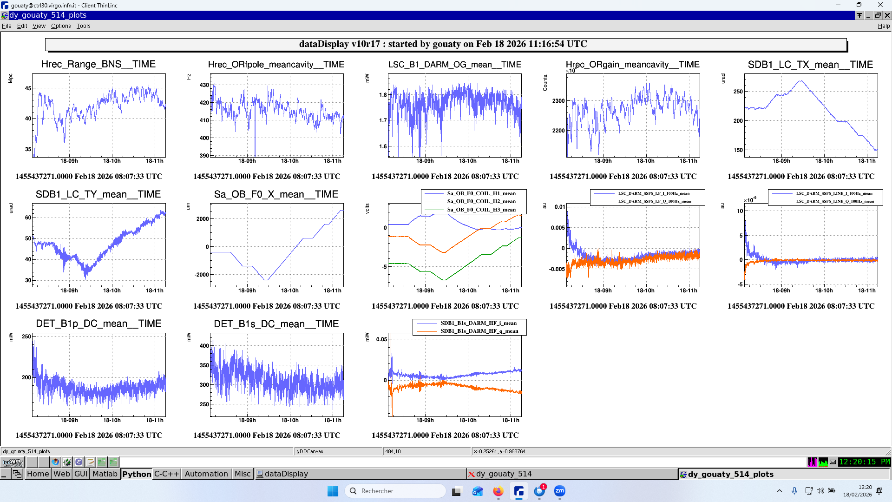Click the Emacs launcher icon in toolbar
Image resolution: width=892 pixels, height=502 pixels.
79,462
